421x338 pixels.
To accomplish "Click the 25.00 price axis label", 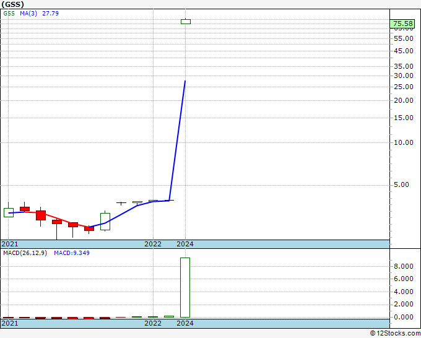I will (x=404, y=87).
